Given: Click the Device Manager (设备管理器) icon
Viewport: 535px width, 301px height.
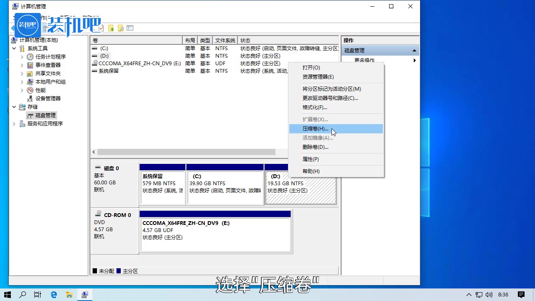Looking at the screenshot, I should [30, 99].
